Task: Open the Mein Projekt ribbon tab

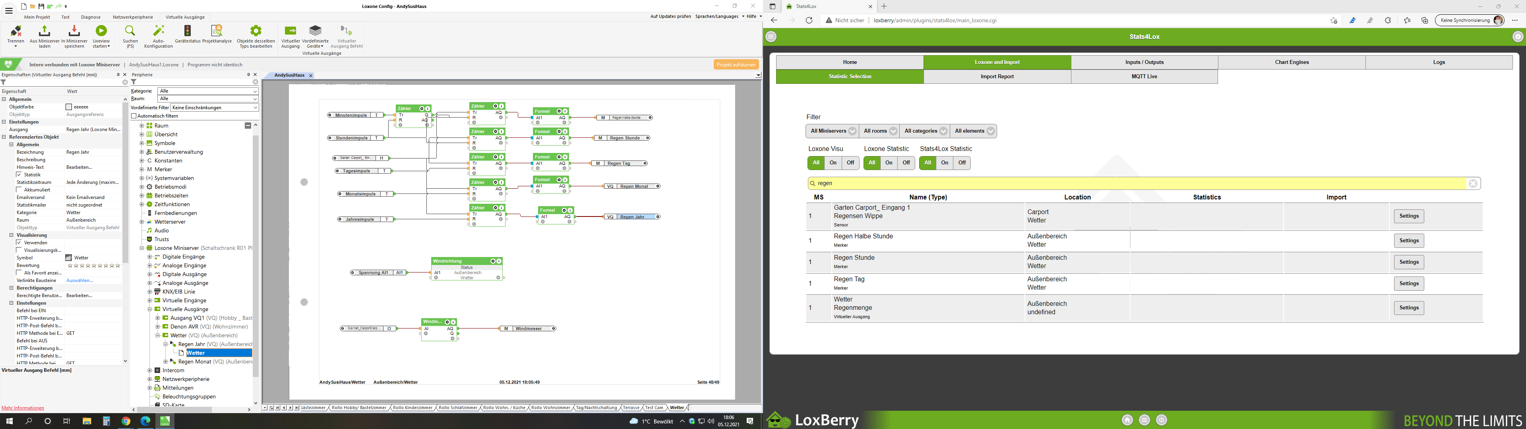Action: coord(37,17)
